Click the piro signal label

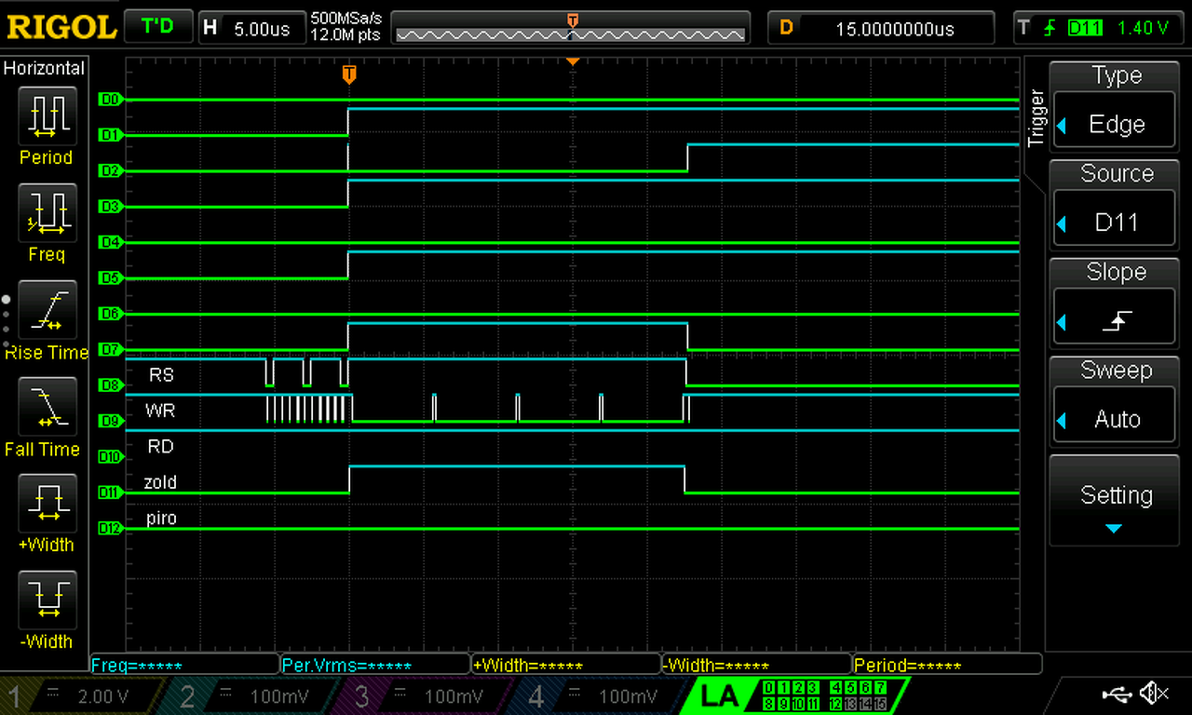click(x=161, y=518)
